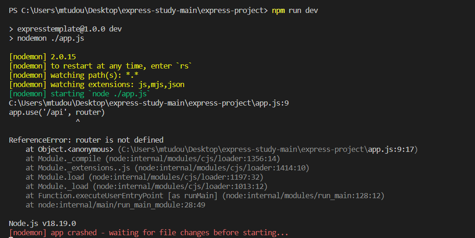The width and height of the screenshot is (475, 238).
Task: Click 'ReferenceError: router is not defined' message
Action: (x=86, y=140)
